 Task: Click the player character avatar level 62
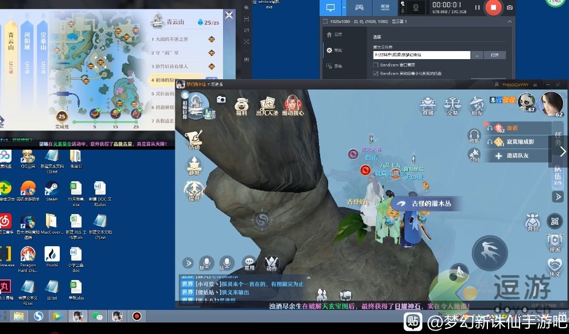[x=552, y=104]
